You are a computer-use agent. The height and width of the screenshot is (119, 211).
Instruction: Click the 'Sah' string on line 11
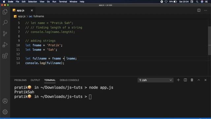point(51,50)
